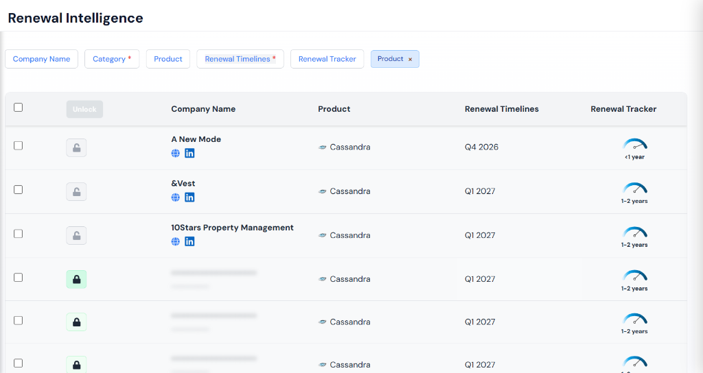Image resolution: width=703 pixels, height=373 pixels.
Task: Click the unlocked padlock for 10Stars Property Management
Action: click(76, 236)
